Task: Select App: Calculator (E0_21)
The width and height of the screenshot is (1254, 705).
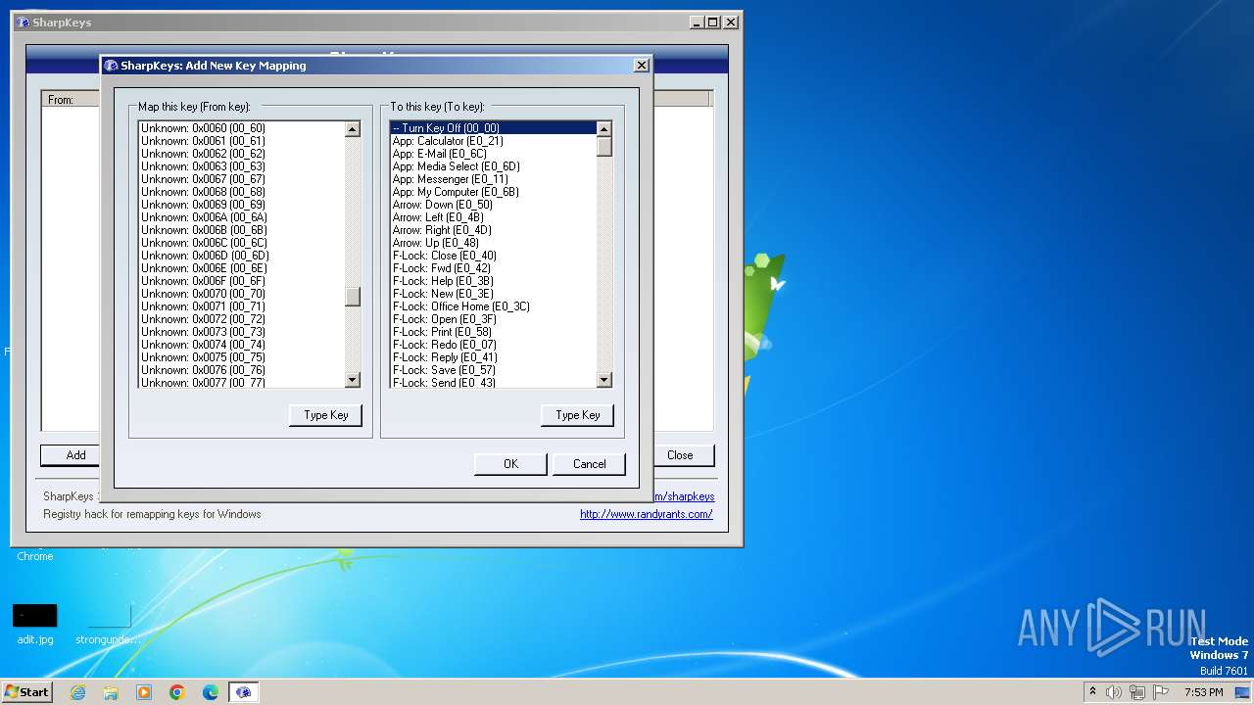Action: pyautogui.click(x=493, y=141)
